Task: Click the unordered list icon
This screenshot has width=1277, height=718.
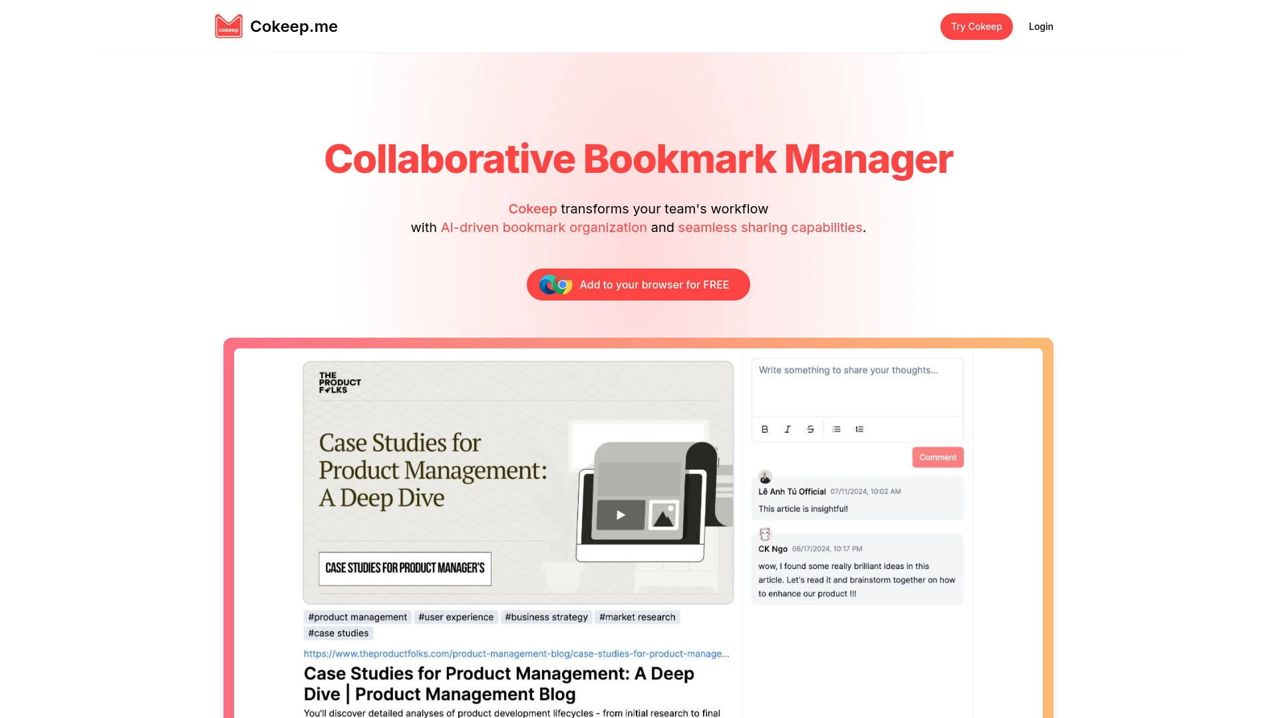Action: [x=836, y=429]
